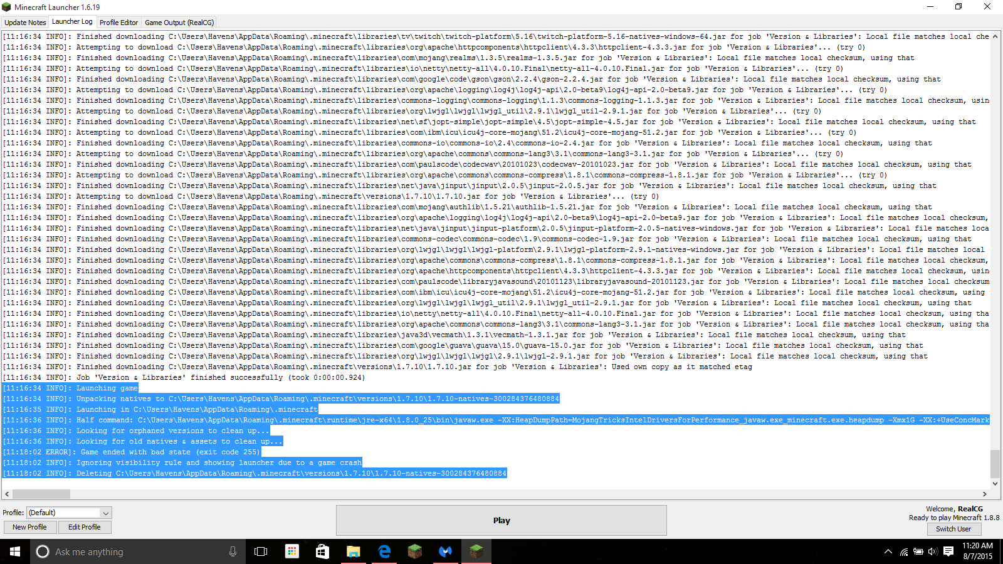Open the Windows Store taskbar icon
The height and width of the screenshot is (564, 1003).
322,551
